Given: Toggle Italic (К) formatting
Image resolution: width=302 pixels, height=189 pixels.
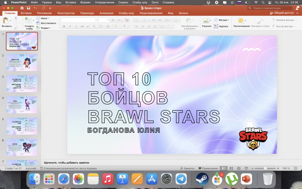Looking at the screenshot, I should (x=70, y=26).
